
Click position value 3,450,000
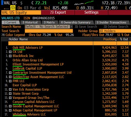click(x=109, y=64)
